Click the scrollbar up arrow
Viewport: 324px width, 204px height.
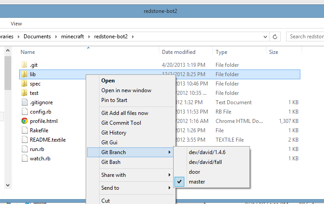click(8, 50)
